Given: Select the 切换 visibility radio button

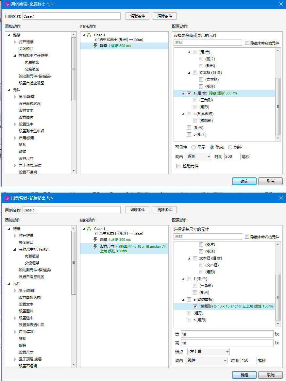Looking at the screenshot, I should [x=230, y=147].
